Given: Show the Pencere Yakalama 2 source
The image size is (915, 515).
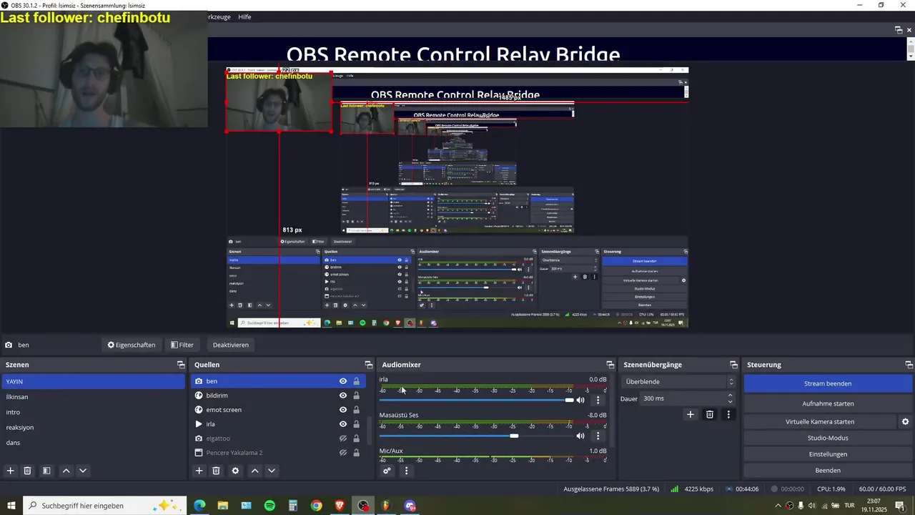Looking at the screenshot, I should 343,453.
